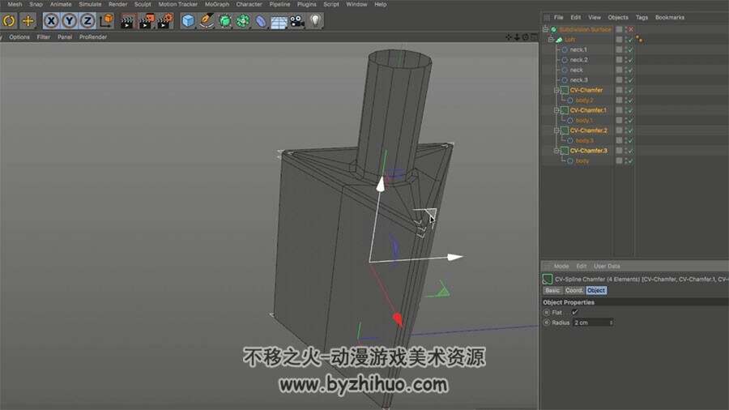Open Render Settings clapperboard gear icon
The image size is (729, 410).
click(x=165, y=21)
